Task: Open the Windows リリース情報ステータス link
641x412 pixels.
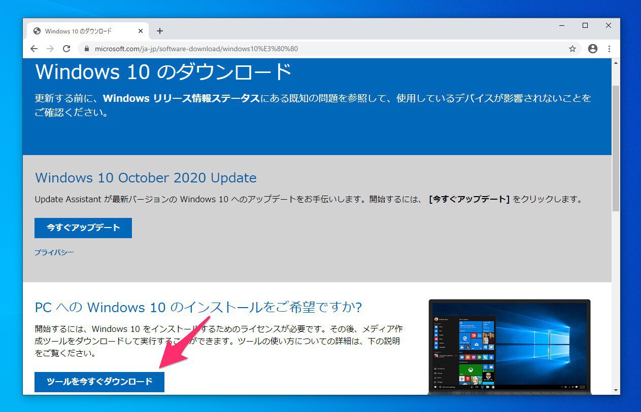Action: [181, 98]
